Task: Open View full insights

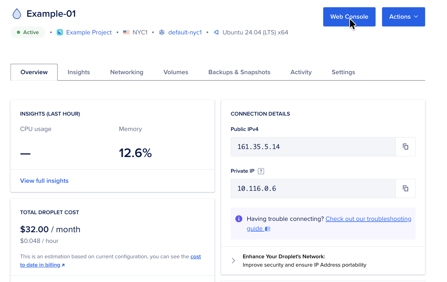Action: (44, 180)
